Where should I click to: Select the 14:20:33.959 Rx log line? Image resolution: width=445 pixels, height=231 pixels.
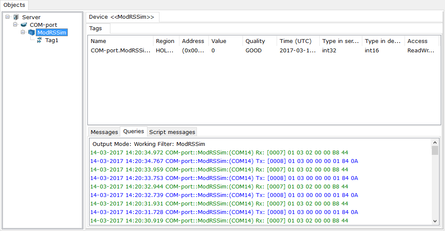[x=219, y=170]
